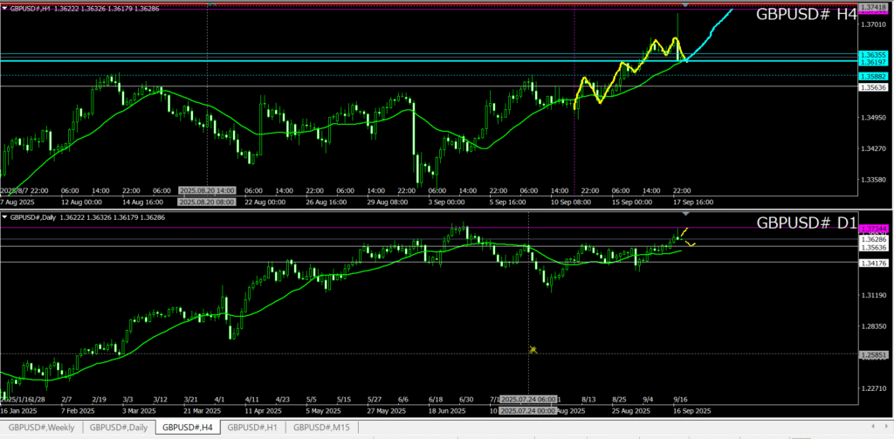
Task: Click the 1.28350 price scale value
Action: [873, 326]
